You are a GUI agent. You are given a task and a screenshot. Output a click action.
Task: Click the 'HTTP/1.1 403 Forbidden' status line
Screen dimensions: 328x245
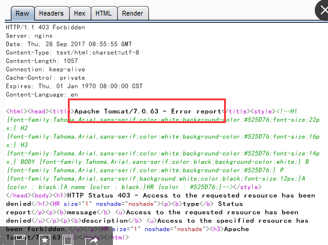tap(46, 28)
